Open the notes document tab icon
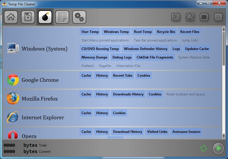The image size is (228, 159). [x=62, y=17]
